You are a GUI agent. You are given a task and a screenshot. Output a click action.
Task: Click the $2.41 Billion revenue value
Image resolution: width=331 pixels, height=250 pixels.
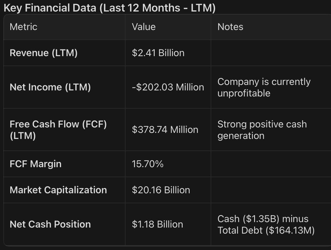tap(158, 53)
